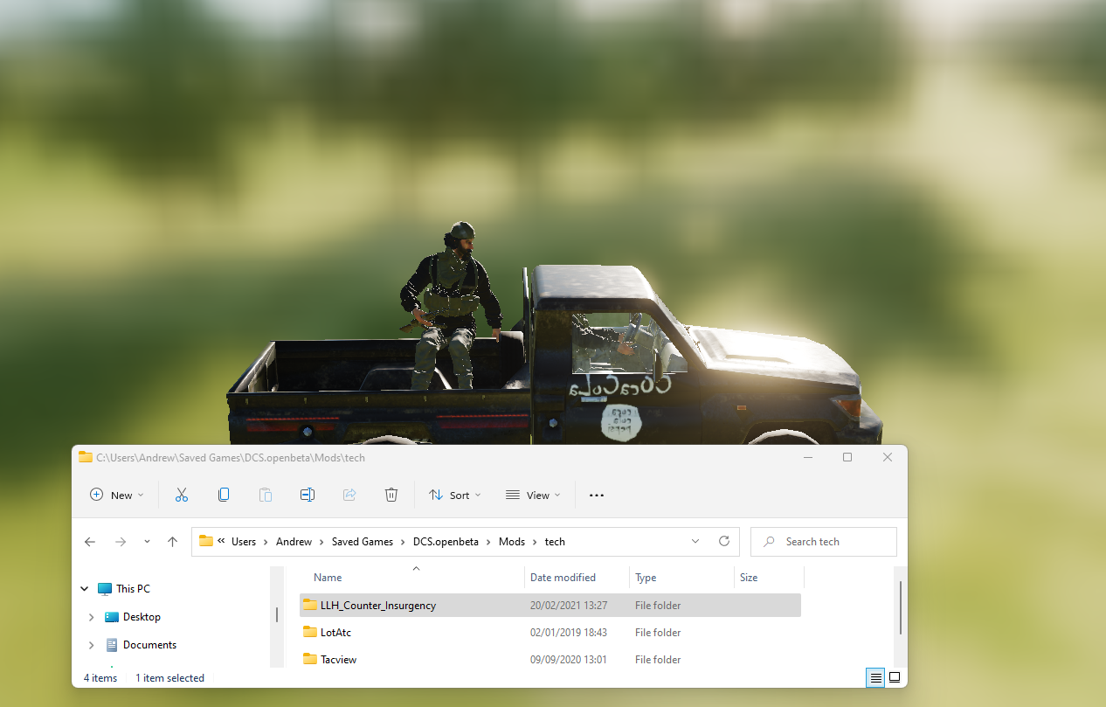Open the See more ellipsis menu
Viewport: 1106px width, 707px height.
597,496
